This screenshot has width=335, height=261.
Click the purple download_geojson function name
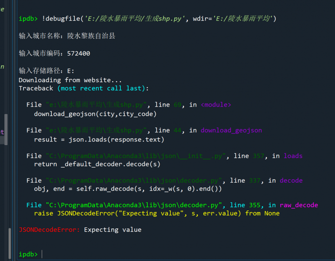tap(231, 130)
